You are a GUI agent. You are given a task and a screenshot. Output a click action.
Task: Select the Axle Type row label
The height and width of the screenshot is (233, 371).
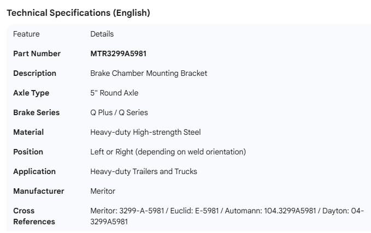[x=31, y=93]
